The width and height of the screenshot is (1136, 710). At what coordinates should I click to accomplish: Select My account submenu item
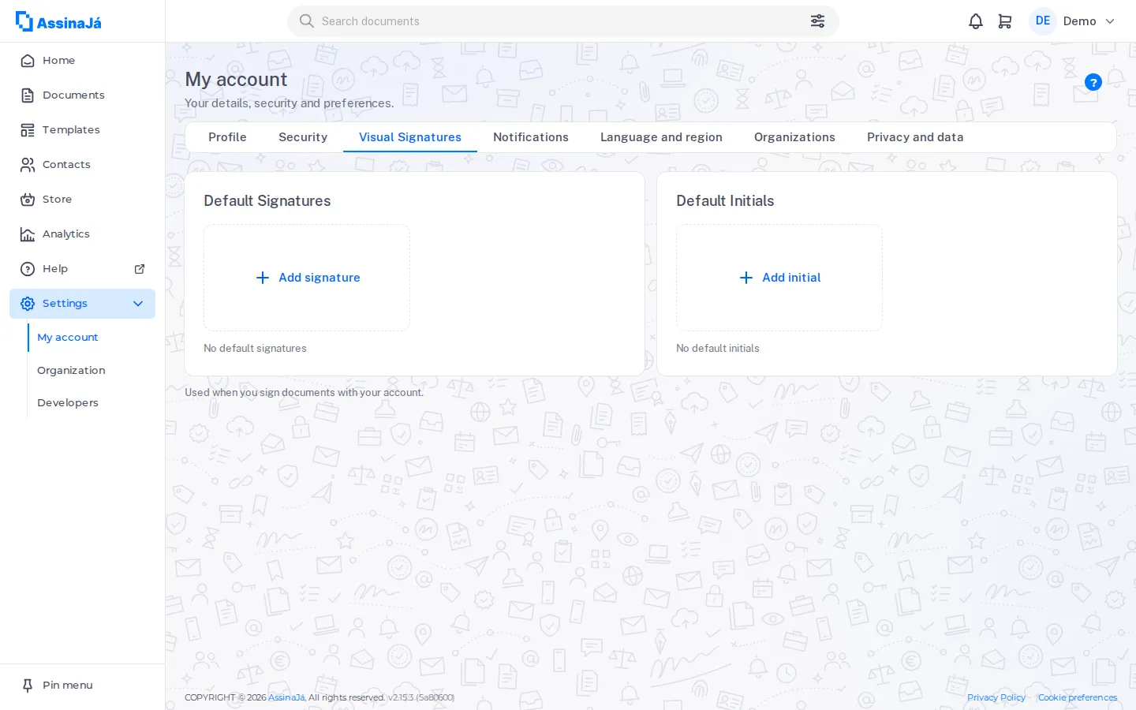[68, 338]
